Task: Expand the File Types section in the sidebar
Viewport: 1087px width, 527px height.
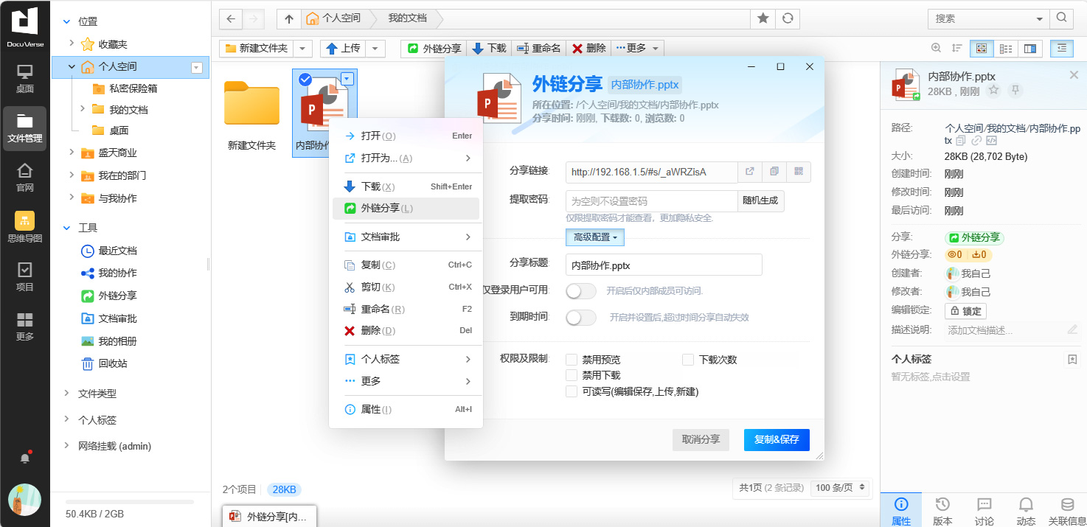Action: (97, 394)
